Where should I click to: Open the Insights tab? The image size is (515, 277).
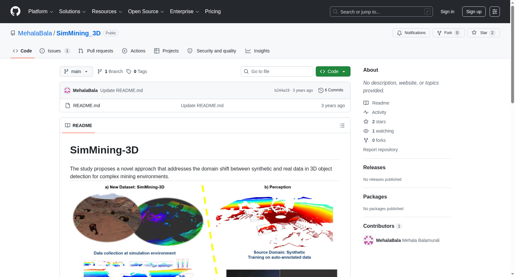click(x=257, y=51)
